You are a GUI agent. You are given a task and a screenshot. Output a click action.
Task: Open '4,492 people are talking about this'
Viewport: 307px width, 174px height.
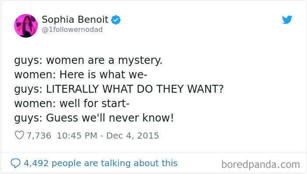click(x=100, y=163)
